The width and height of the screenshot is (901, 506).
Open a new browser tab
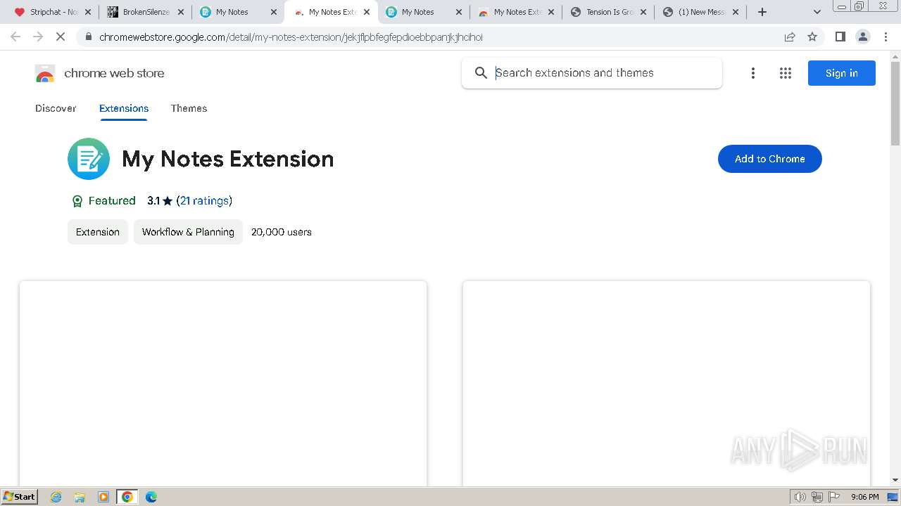tap(762, 12)
